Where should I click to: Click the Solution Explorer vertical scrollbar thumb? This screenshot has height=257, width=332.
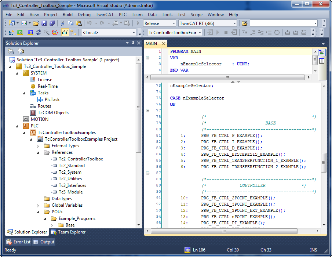click(138, 108)
